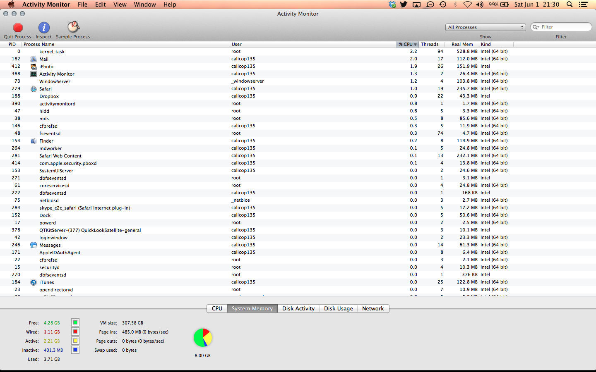Open Spotlight search magnifier
The width and height of the screenshot is (596, 372).
pos(570,4)
